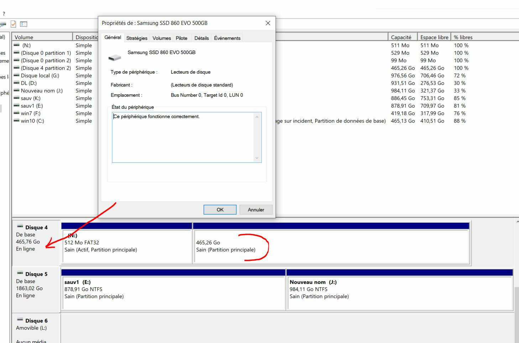
Task: Click the drive icon of Disque local (G:)
Action: pos(16,75)
